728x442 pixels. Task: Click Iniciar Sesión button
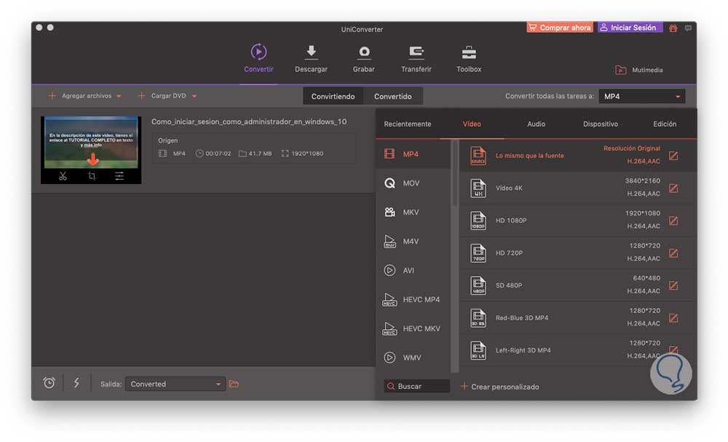click(x=630, y=28)
